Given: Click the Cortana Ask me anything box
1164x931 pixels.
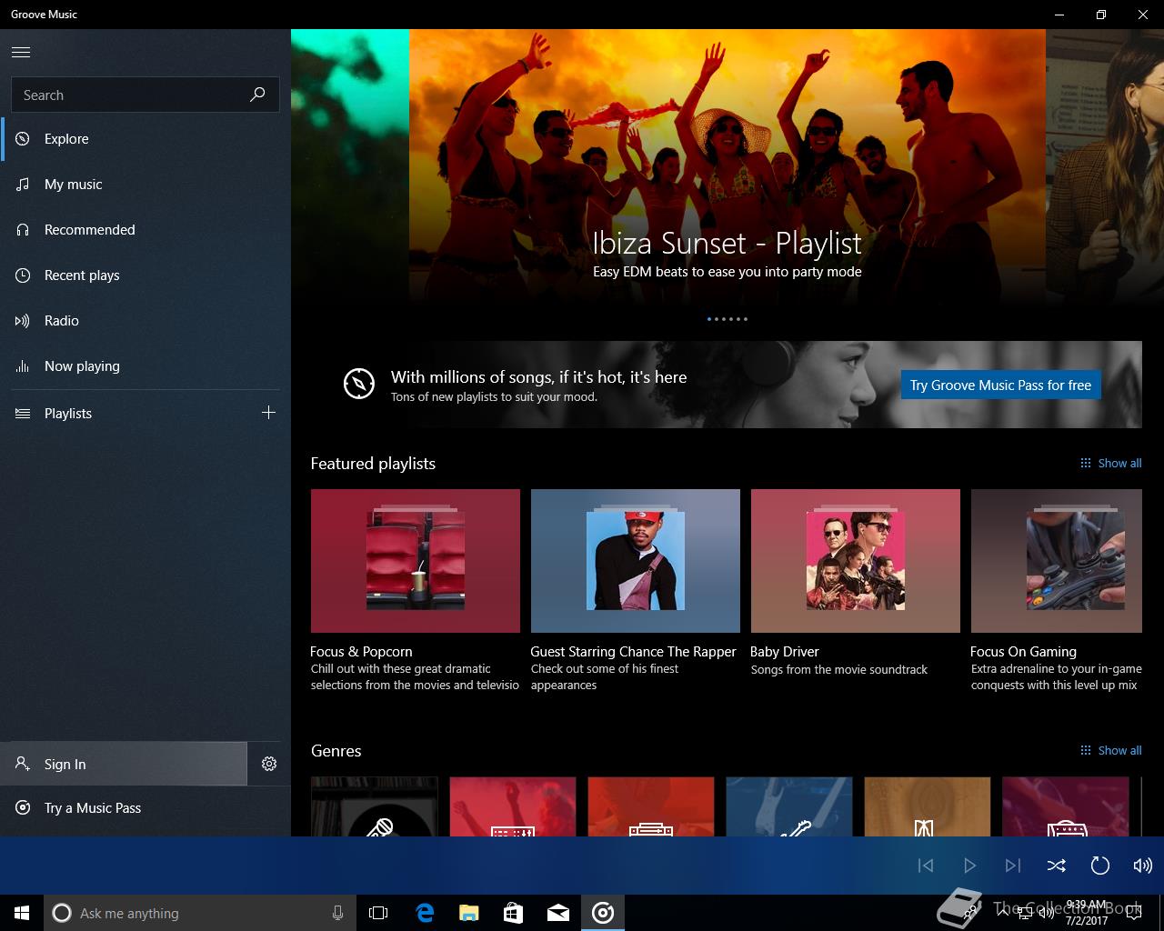Looking at the screenshot, I should (x=200, y=913).
